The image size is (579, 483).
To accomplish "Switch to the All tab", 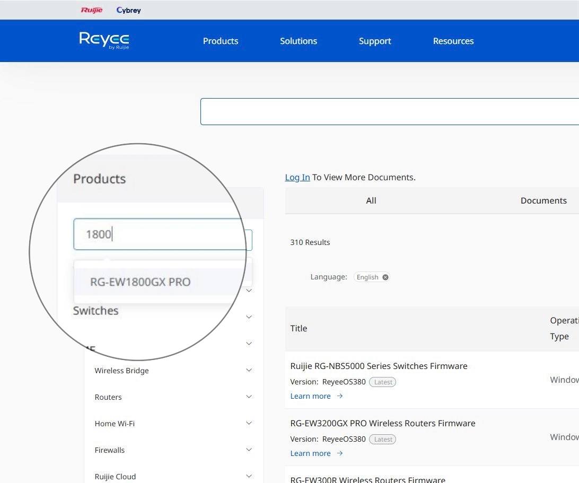I will point(371,200).
